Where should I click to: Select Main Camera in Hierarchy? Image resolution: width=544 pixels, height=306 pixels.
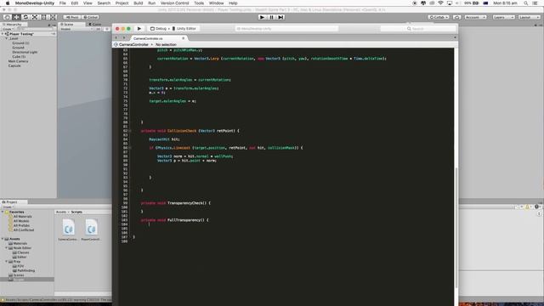(x=18, y=61)
